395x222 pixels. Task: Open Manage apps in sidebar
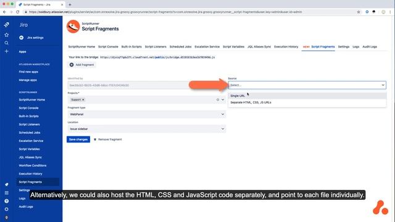point(28,80)
